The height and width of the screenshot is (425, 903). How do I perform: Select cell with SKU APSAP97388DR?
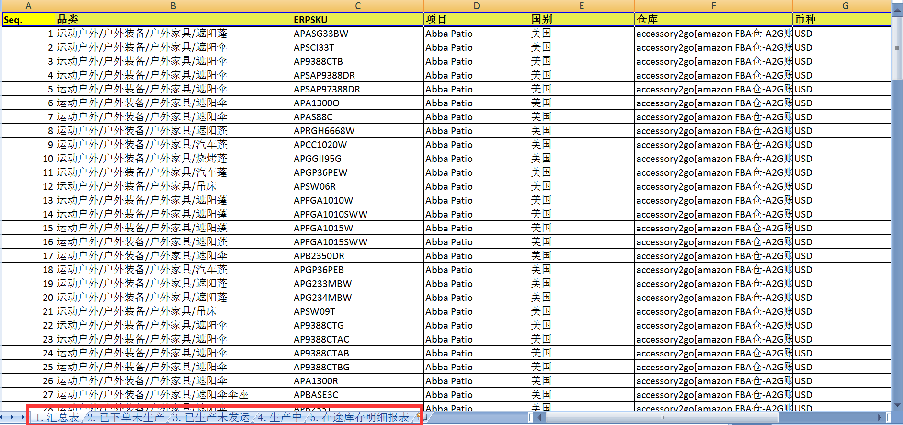(358, 89)
